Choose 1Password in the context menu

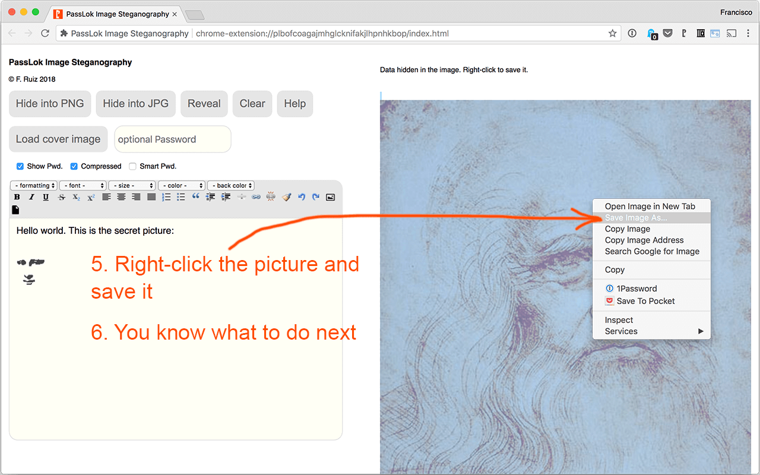[x=651, y=289]
